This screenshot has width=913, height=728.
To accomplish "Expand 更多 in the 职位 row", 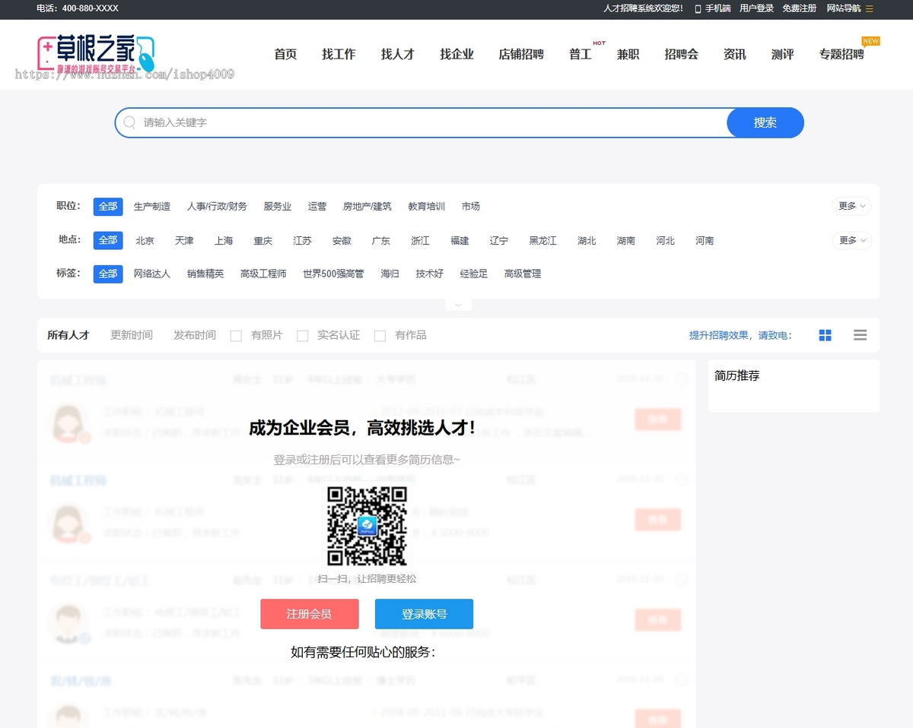I will (851, 206).
